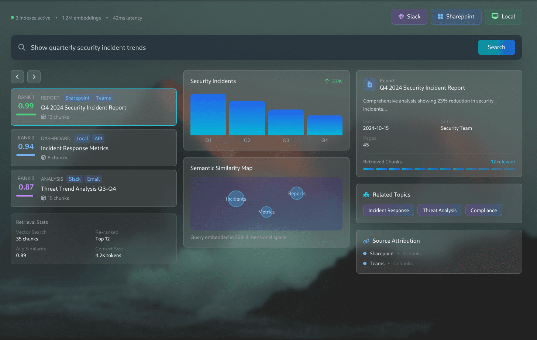Viewport: 537px width, 340px height.
Task: Open the Q4 2024 Security Incident Report result
Action: 94,107
